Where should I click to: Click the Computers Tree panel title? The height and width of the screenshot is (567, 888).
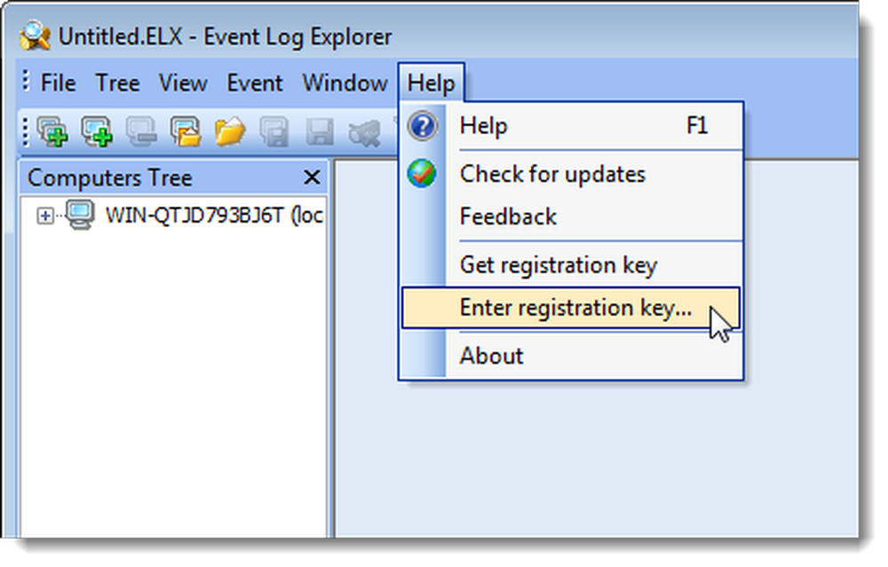point(110,178)
